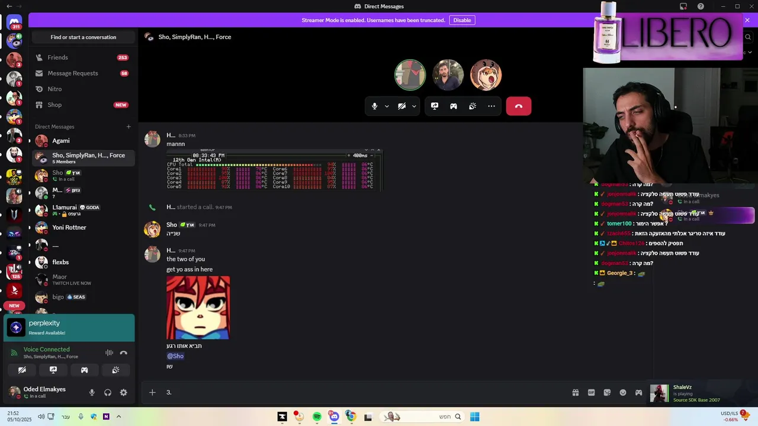
Task: Open the red-haired character image attachment
Action: (x=198, y=308)
